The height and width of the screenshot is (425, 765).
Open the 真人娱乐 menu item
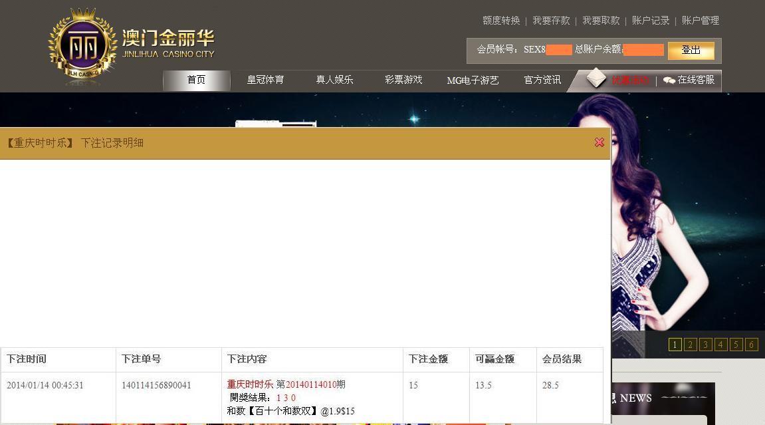tap(335, 80)
